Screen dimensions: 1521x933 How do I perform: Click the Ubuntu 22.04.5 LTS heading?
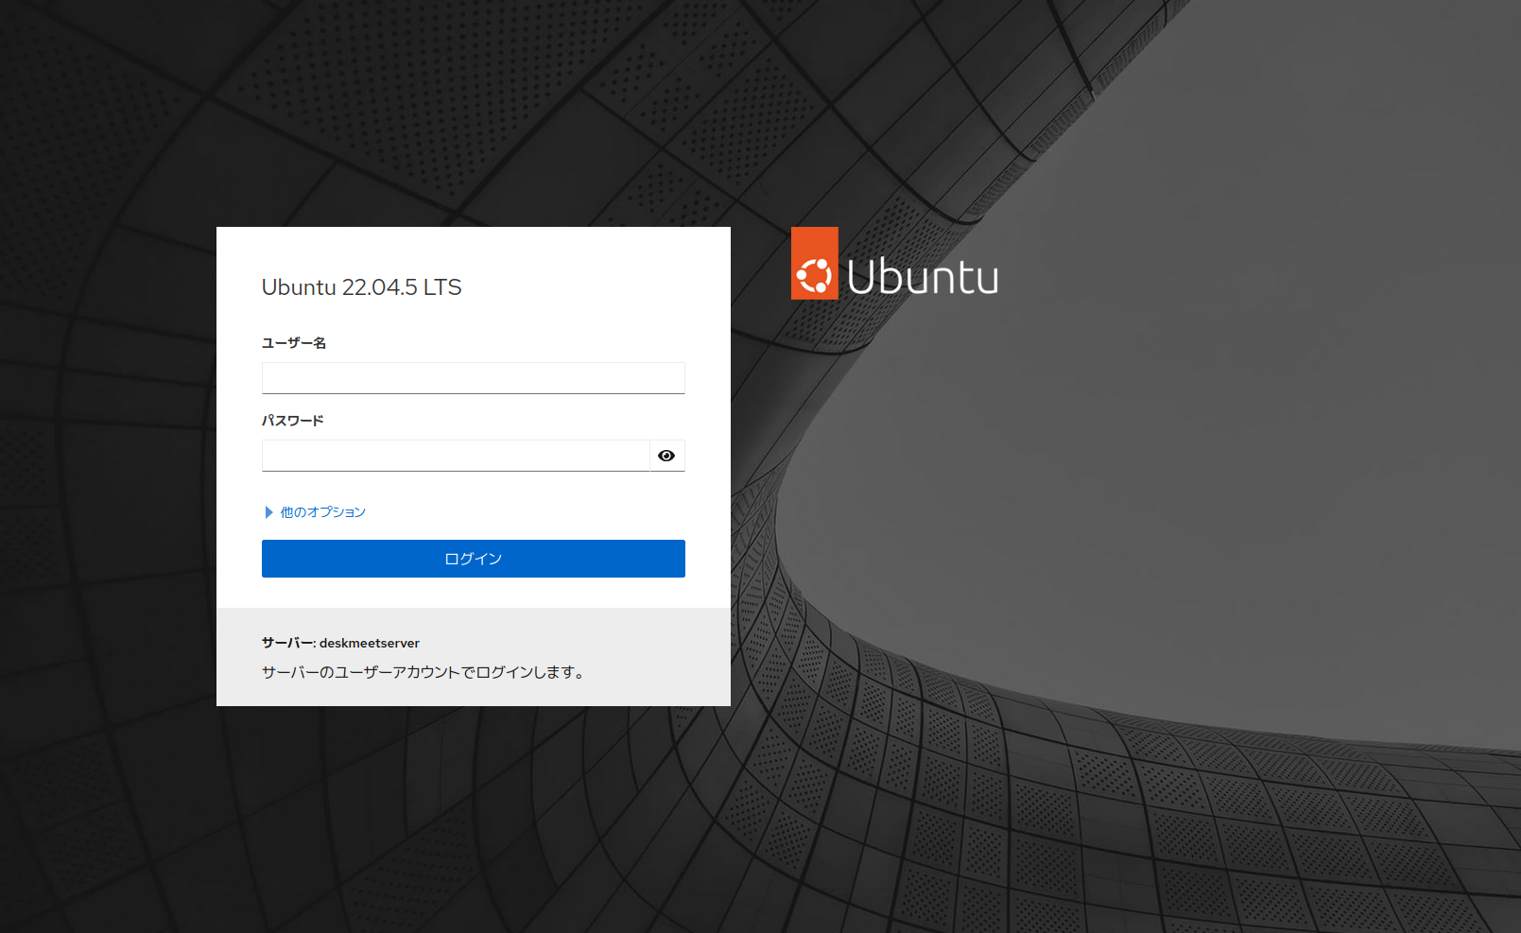coord(361,287)
